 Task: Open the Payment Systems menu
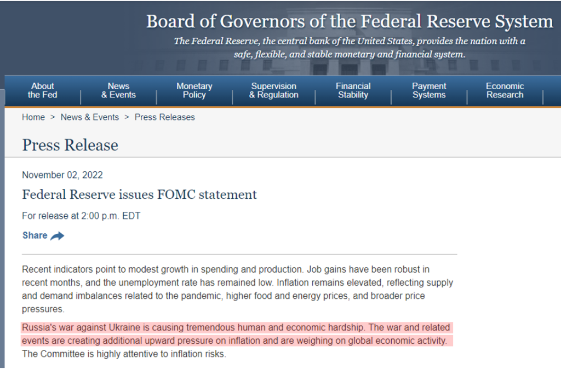point(429,90)
